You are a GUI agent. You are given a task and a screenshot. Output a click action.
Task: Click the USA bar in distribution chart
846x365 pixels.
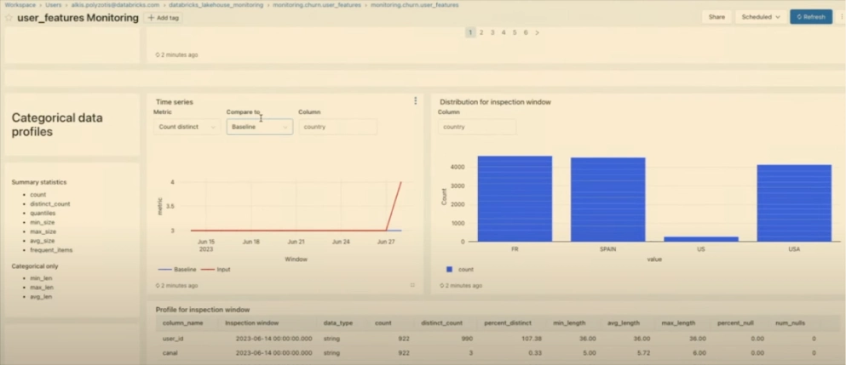pos(794,203)
